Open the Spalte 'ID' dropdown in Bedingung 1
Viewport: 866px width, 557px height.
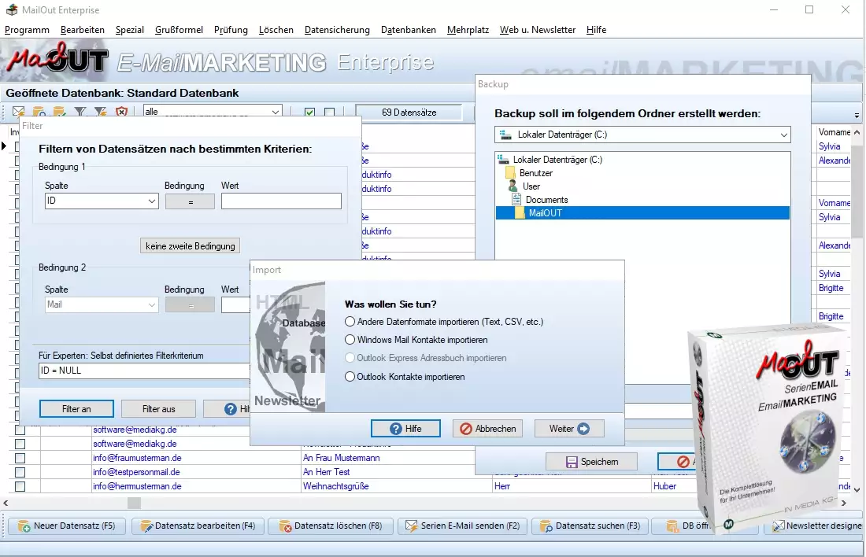151,201
